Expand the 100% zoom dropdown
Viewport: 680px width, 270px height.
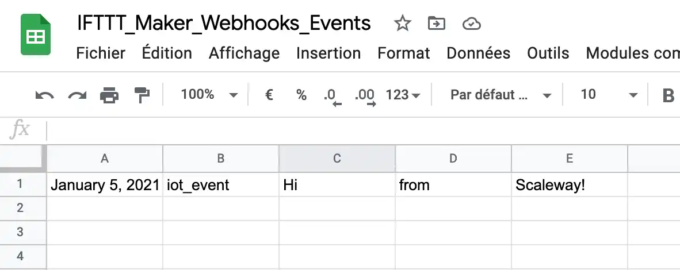[x=209, y=94]
